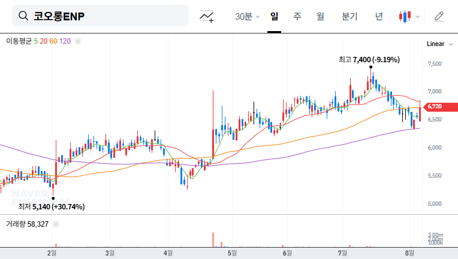
Task: Click the 최저 5,140 low marker label
Action: tap(52, 207)
